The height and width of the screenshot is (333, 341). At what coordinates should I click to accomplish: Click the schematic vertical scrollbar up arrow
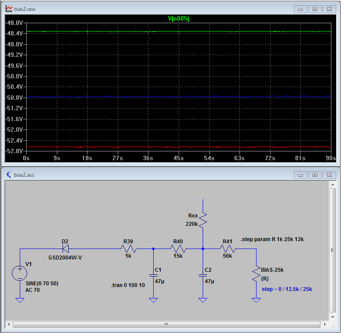click(333, 184)
